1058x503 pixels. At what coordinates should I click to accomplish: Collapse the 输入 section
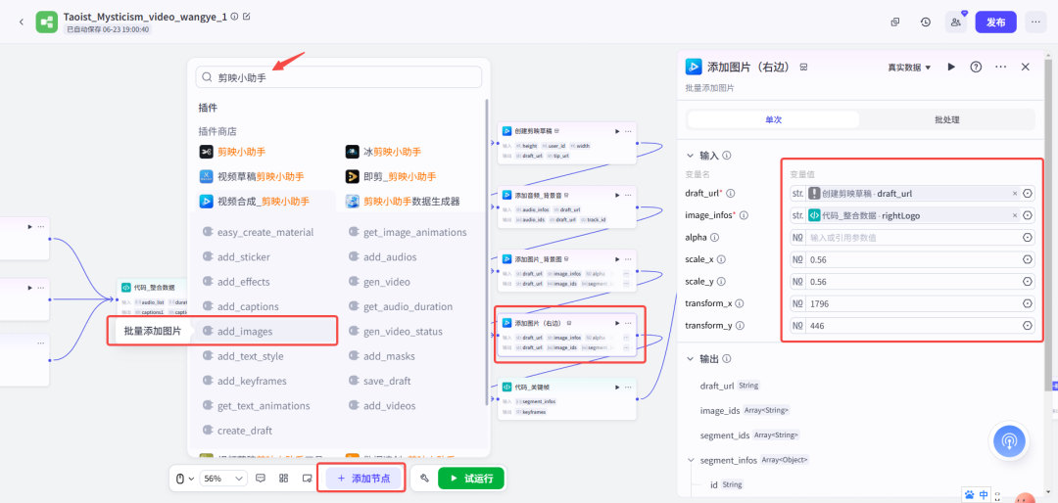[x=691, y=155]
